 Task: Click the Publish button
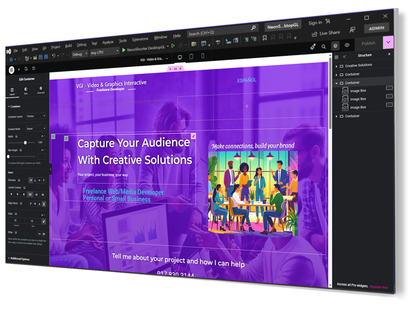[x=368, y=43]
